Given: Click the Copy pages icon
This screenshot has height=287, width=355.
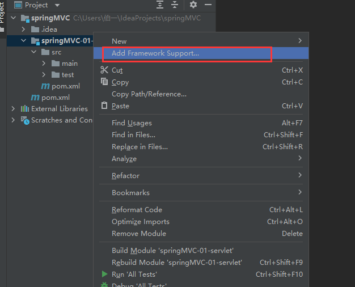Looking at the screenshot, I should [104, 81].
